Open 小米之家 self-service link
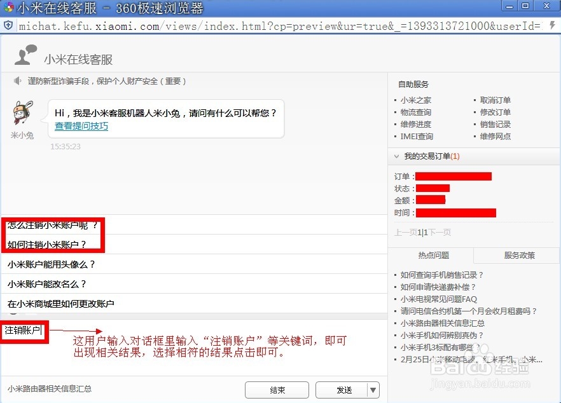561x403 pixels. pos(416,100)
